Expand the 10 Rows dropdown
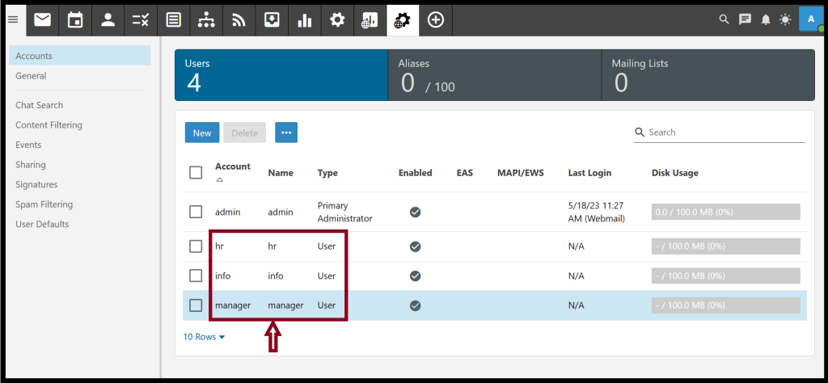The image size is (828, 383). pyautogui.click(x=204, y=337)
